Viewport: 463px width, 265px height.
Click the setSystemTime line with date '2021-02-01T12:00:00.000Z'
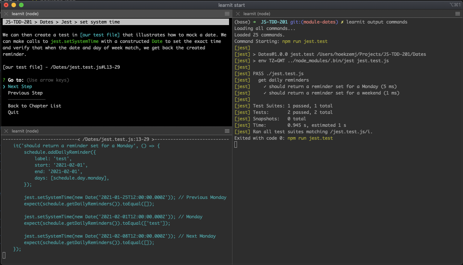pos(113,217)
